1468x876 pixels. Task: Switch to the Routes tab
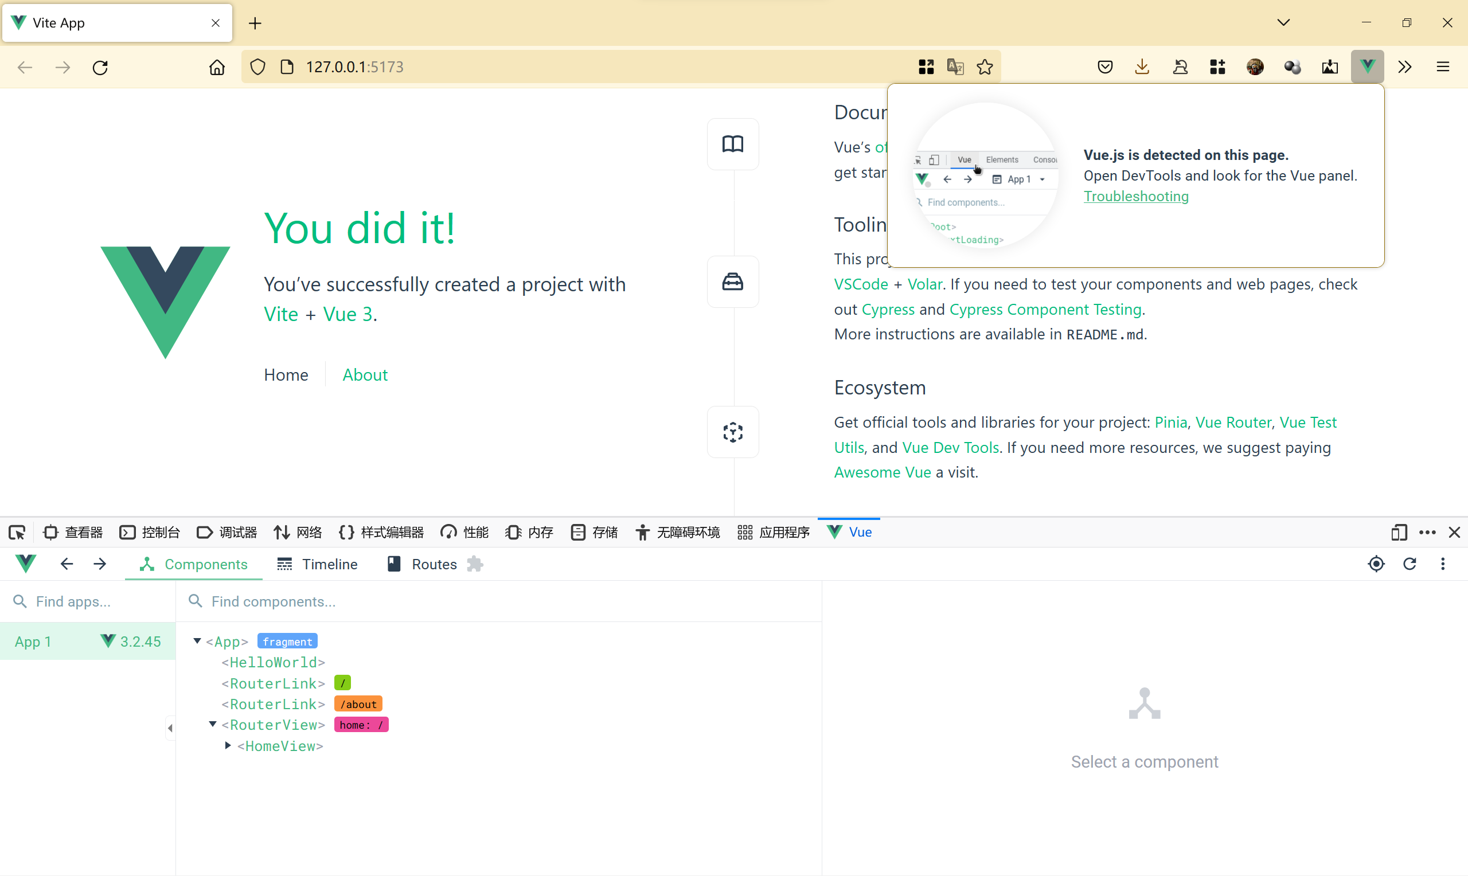click(423, 564)
